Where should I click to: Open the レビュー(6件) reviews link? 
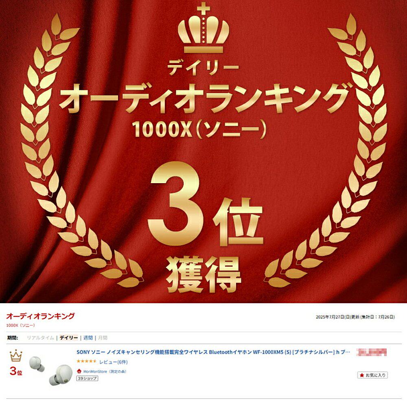[114, 362]
